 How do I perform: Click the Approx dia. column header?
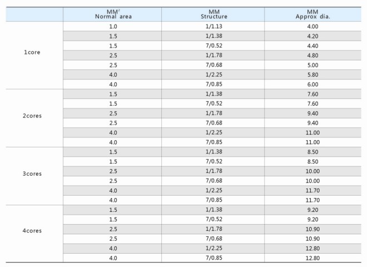click(313, 14)
